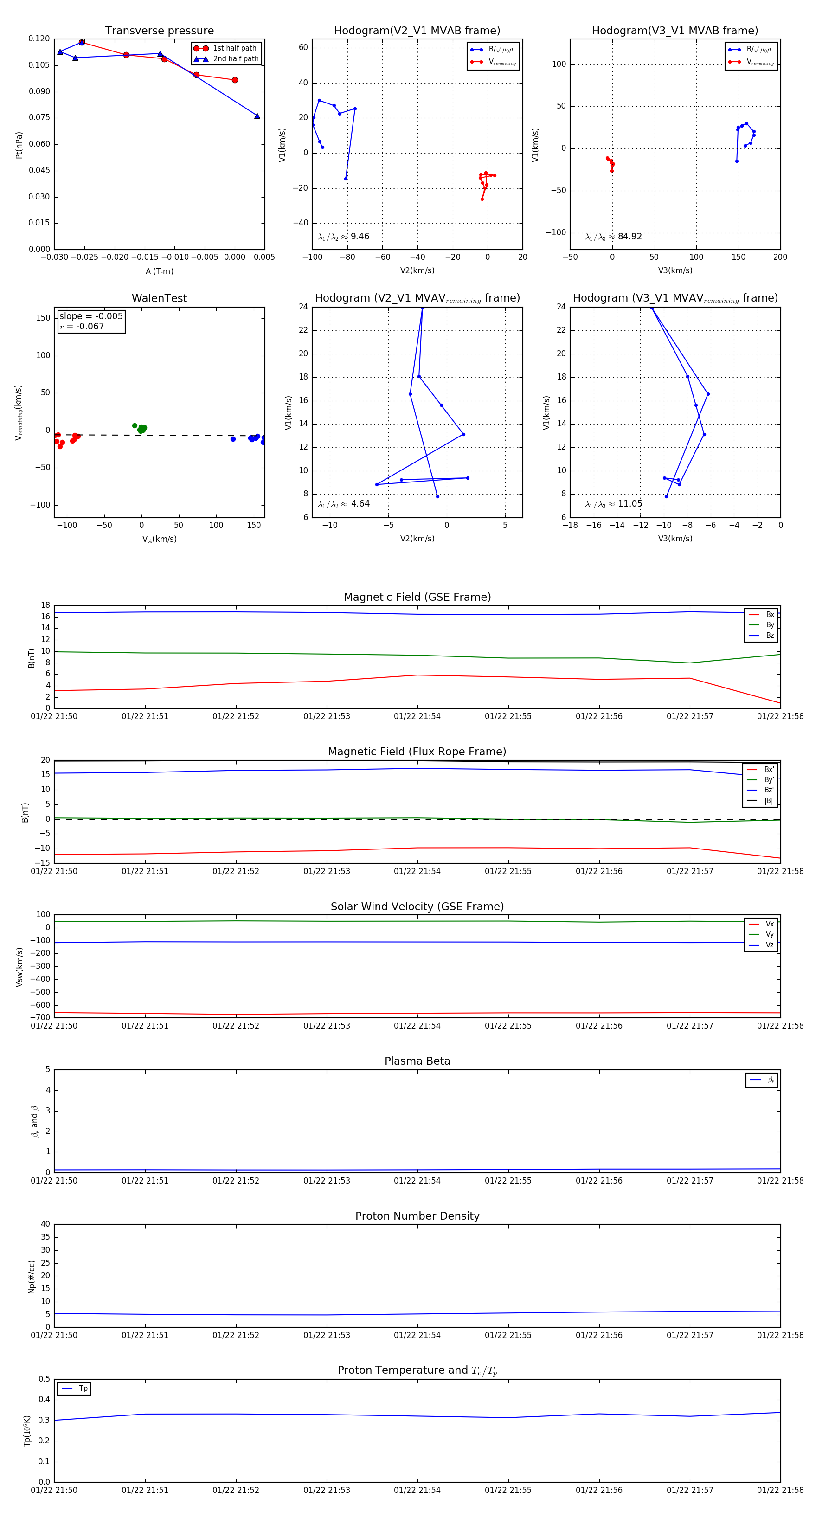Click the "Vy" legend entry
The height and width of the screenshot is (1531, 835).
click(761, 934)
